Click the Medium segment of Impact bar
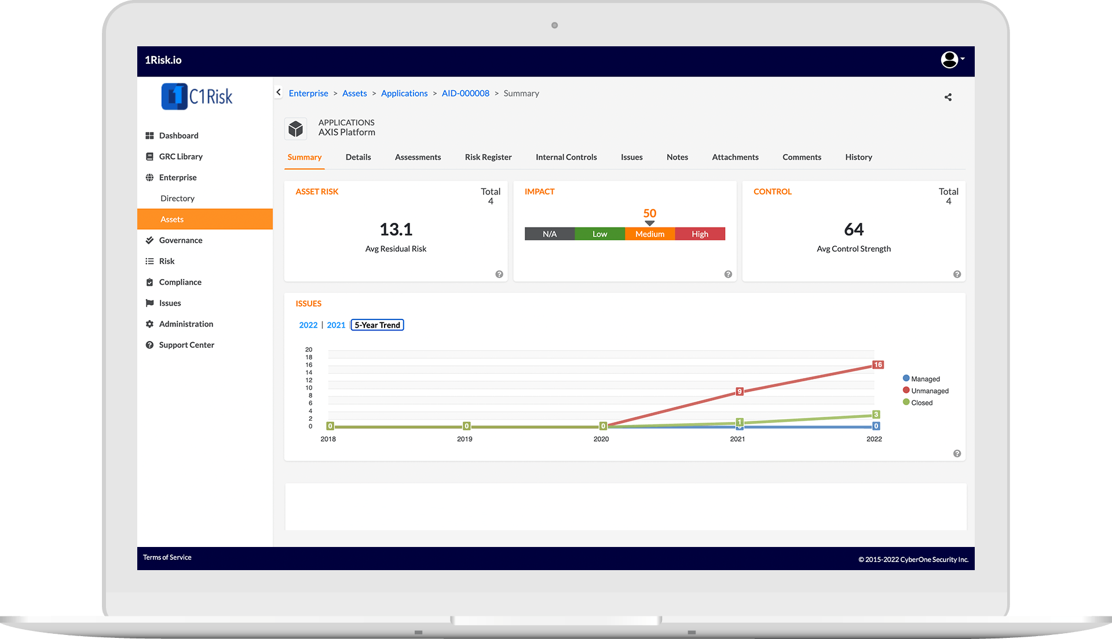1112x639 pixels. [649, 234]
